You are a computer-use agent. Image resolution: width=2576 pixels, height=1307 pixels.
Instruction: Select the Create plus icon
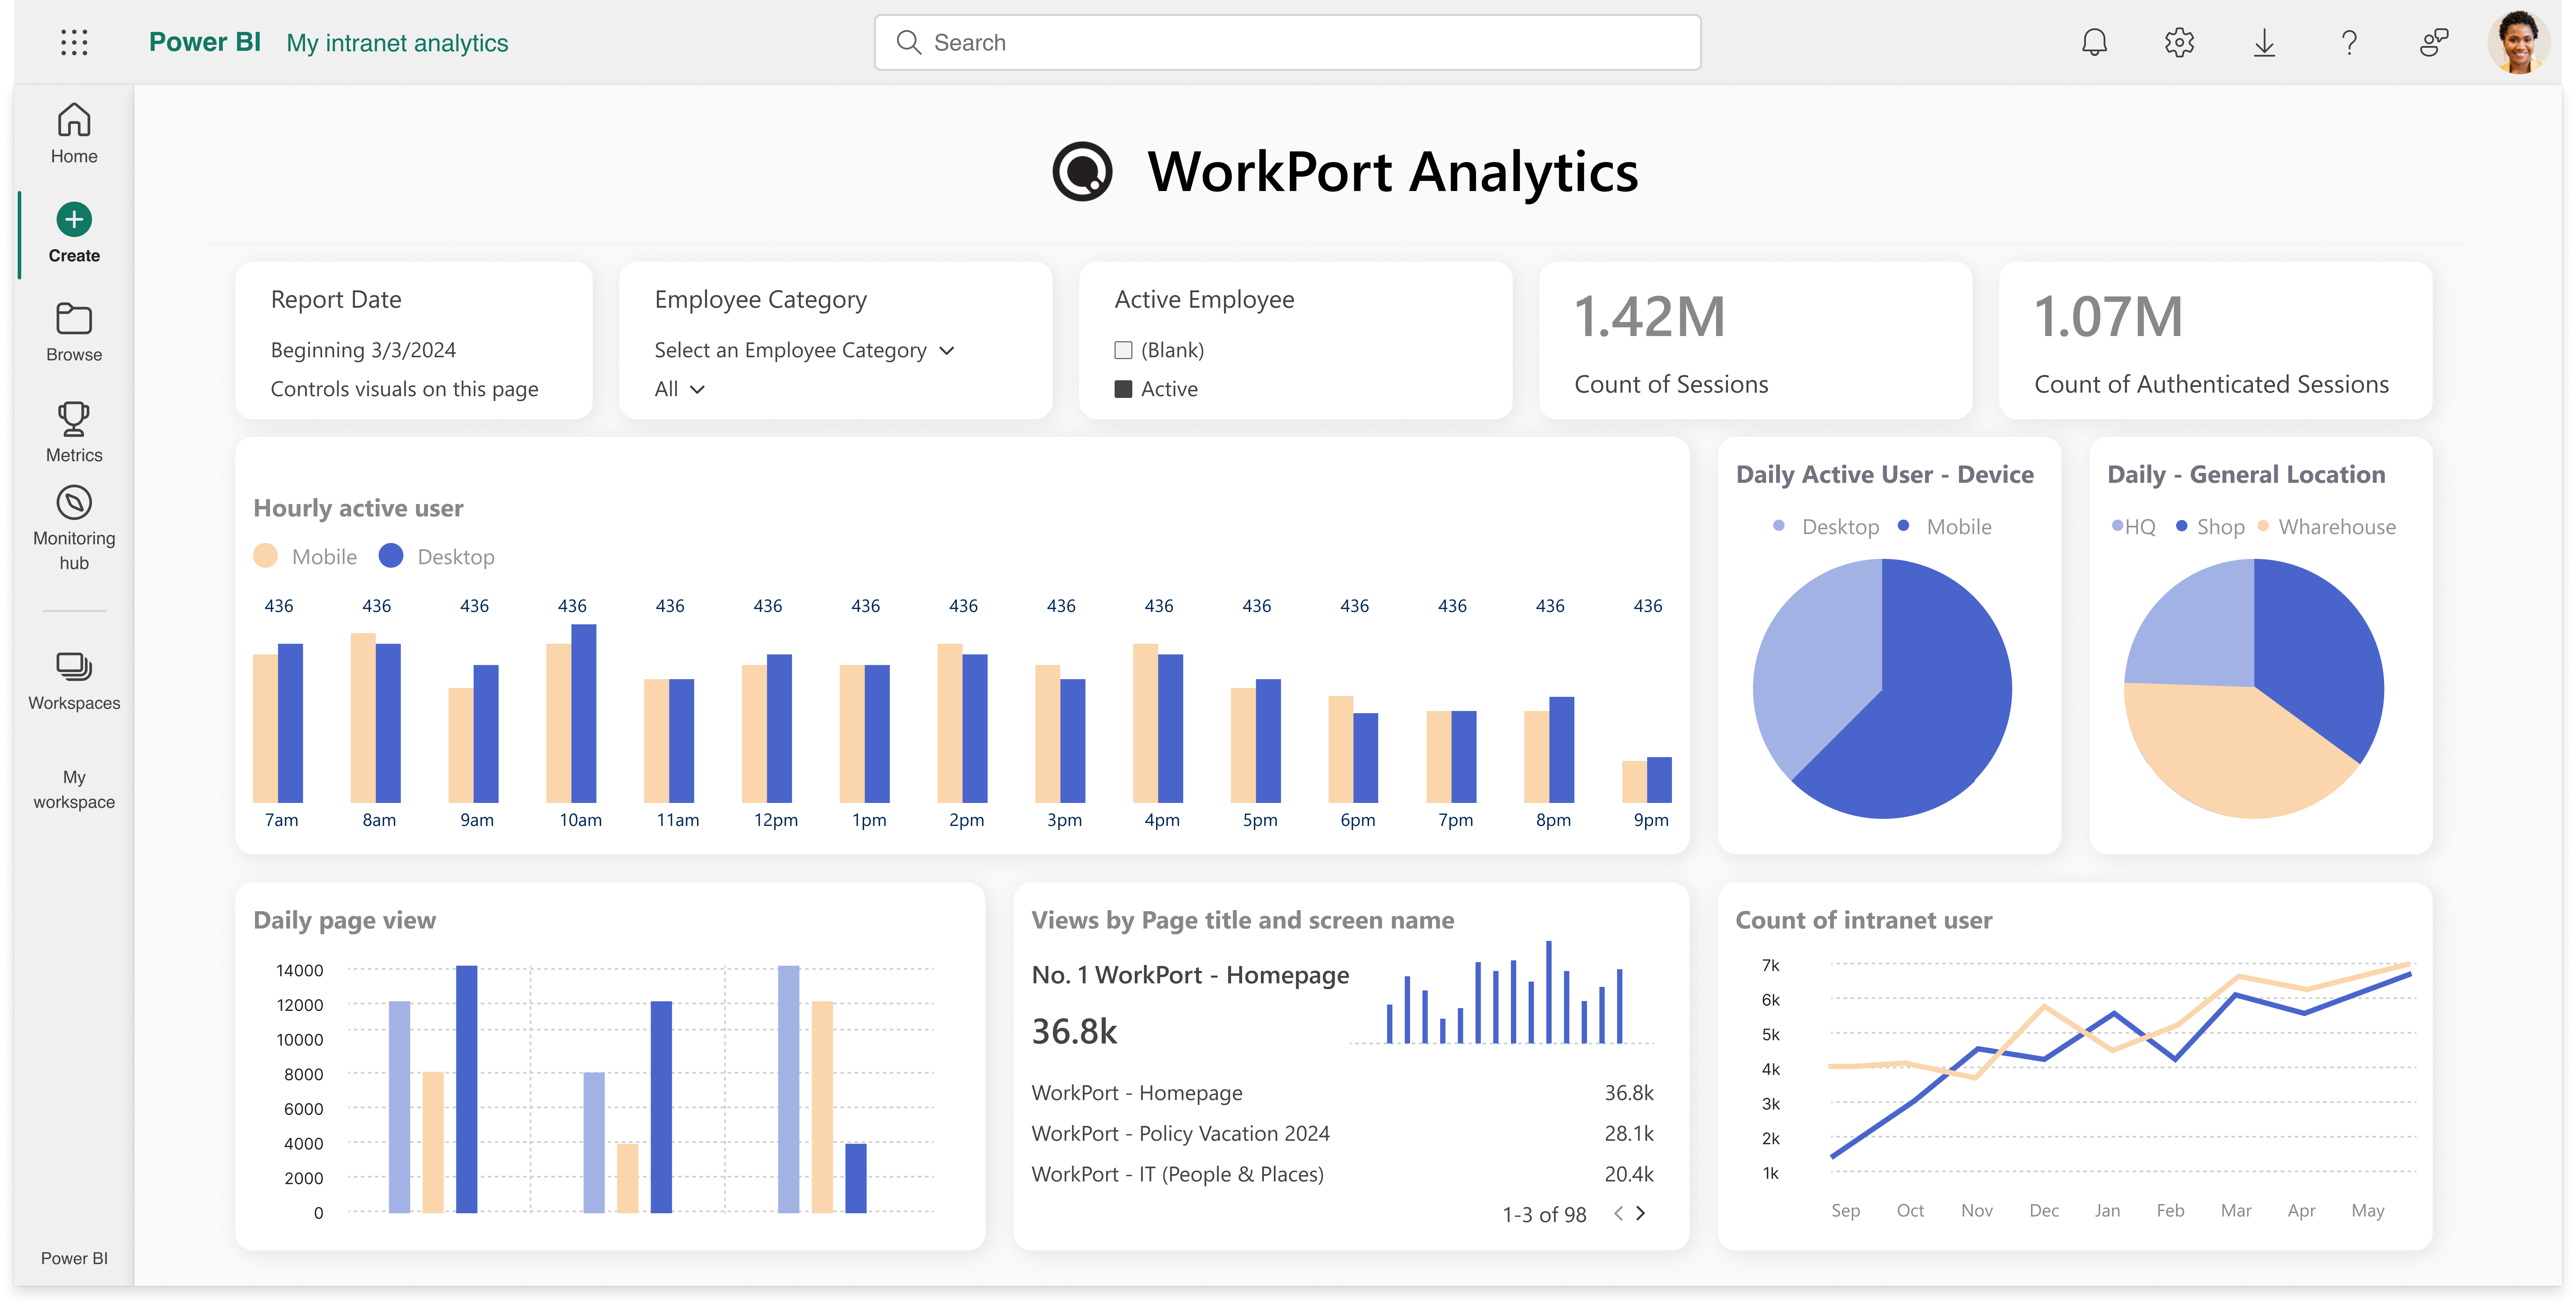[x=74, y=219]
